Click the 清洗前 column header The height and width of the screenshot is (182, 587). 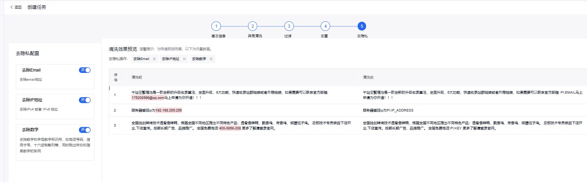pyautogui.click(x=137, y=77)
